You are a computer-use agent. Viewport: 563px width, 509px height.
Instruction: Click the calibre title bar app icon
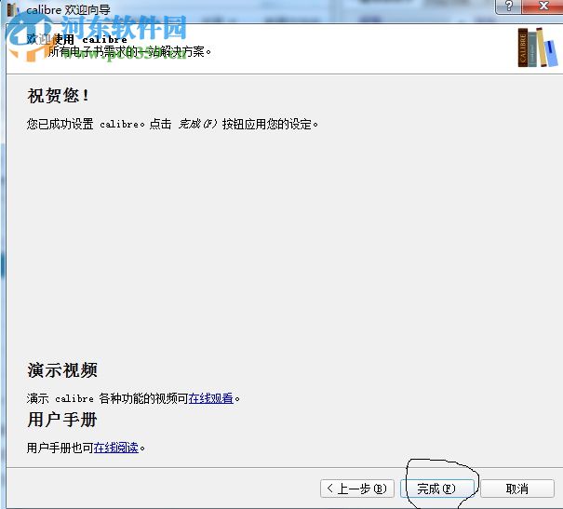point(13,9)
